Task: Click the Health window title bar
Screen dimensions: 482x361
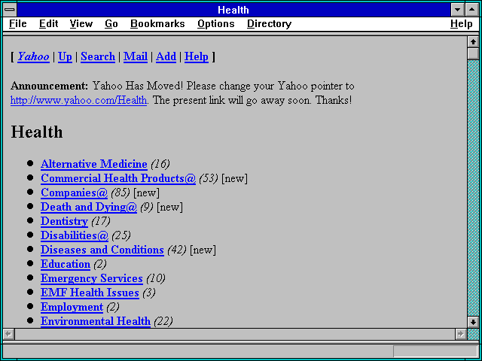Action: tap(233, 10)
